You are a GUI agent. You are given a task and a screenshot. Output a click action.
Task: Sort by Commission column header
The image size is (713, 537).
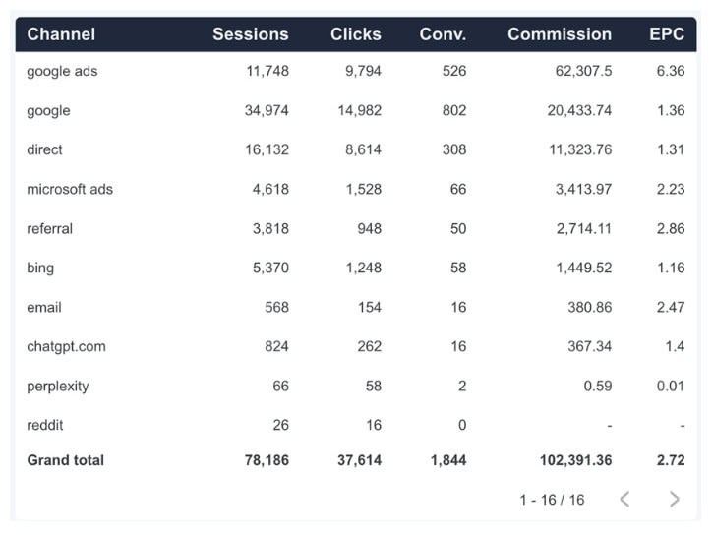559,34
